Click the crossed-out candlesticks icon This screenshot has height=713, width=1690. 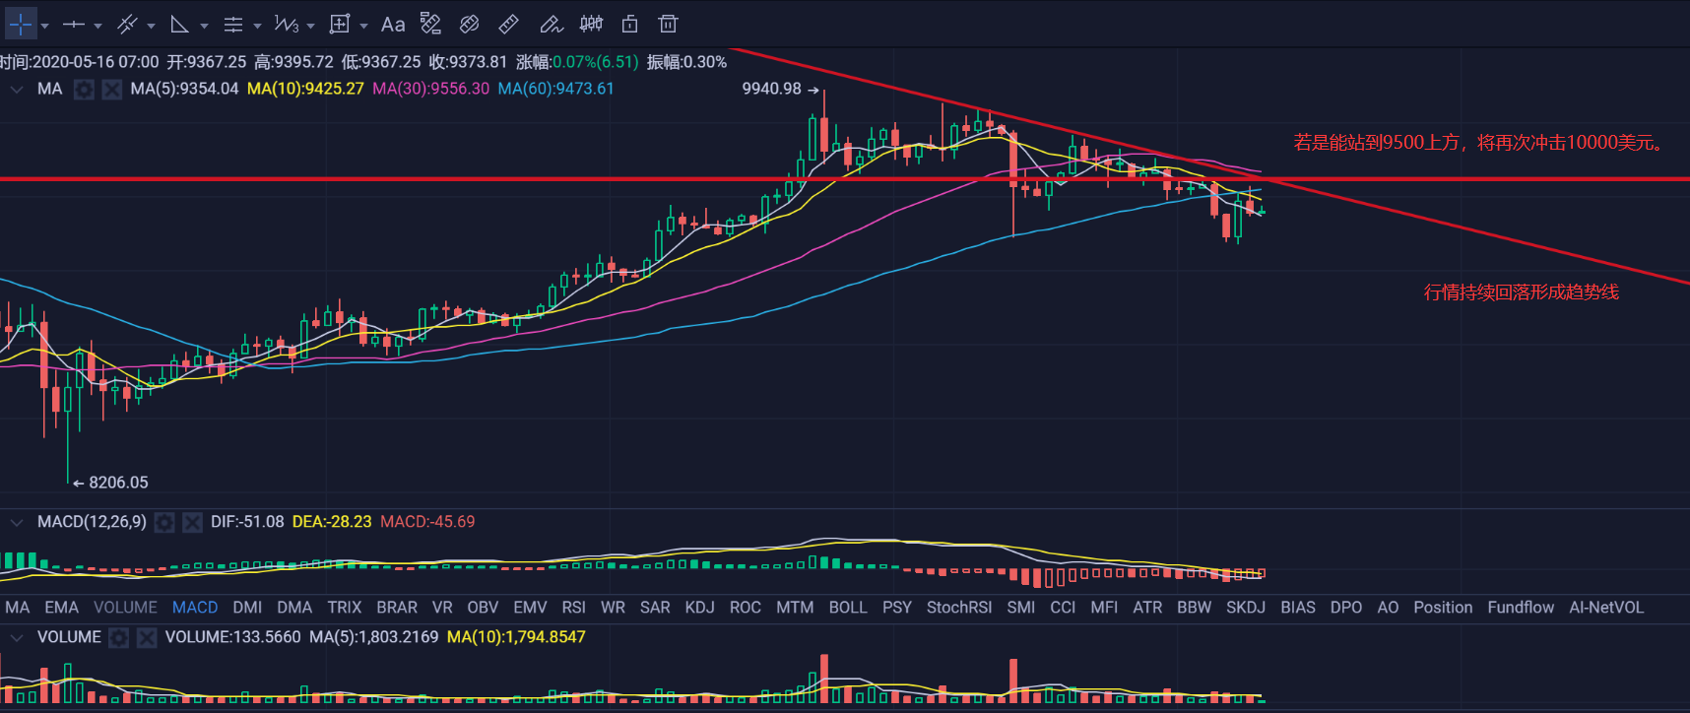[591, 24]
